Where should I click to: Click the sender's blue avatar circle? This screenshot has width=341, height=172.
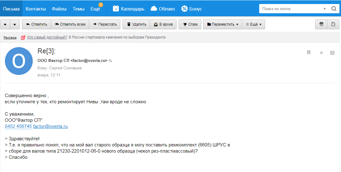coord(19,61)
